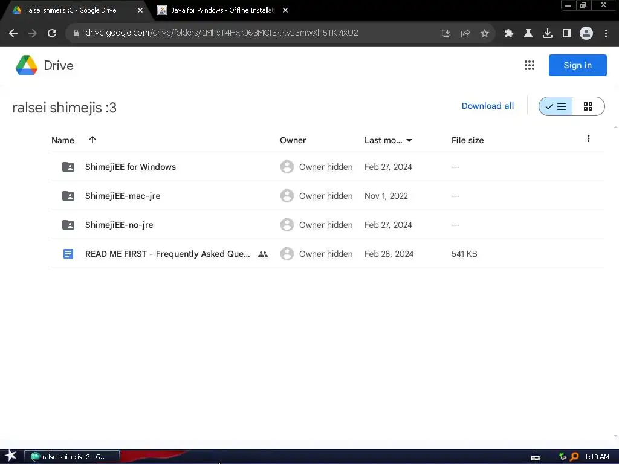Image resolution: width=619 pixels, height=464 pixels.
Task: Reload the Google Drive page
Action: (x=52, y=33)
